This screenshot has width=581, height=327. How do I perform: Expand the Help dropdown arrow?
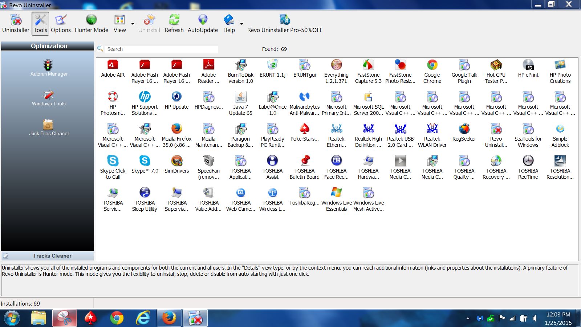(241, 24)
